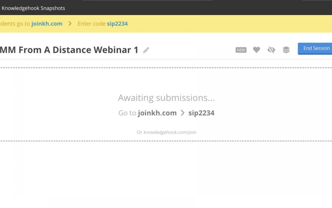
Task: Open the knowledgehook.com/join link
Action: click(170, 132)
